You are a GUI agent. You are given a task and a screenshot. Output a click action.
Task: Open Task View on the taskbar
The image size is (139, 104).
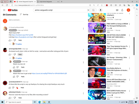(35, 102)
